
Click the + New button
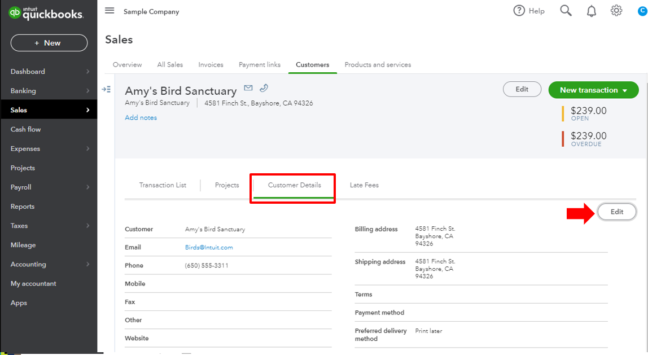(x=49, y=43)
